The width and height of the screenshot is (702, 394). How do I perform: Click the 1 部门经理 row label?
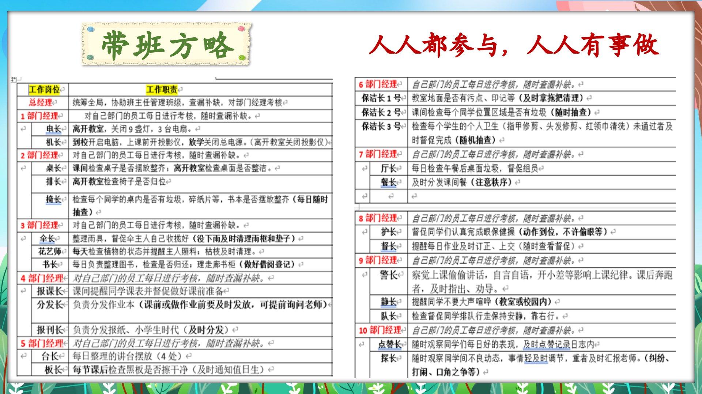[39, 116]
